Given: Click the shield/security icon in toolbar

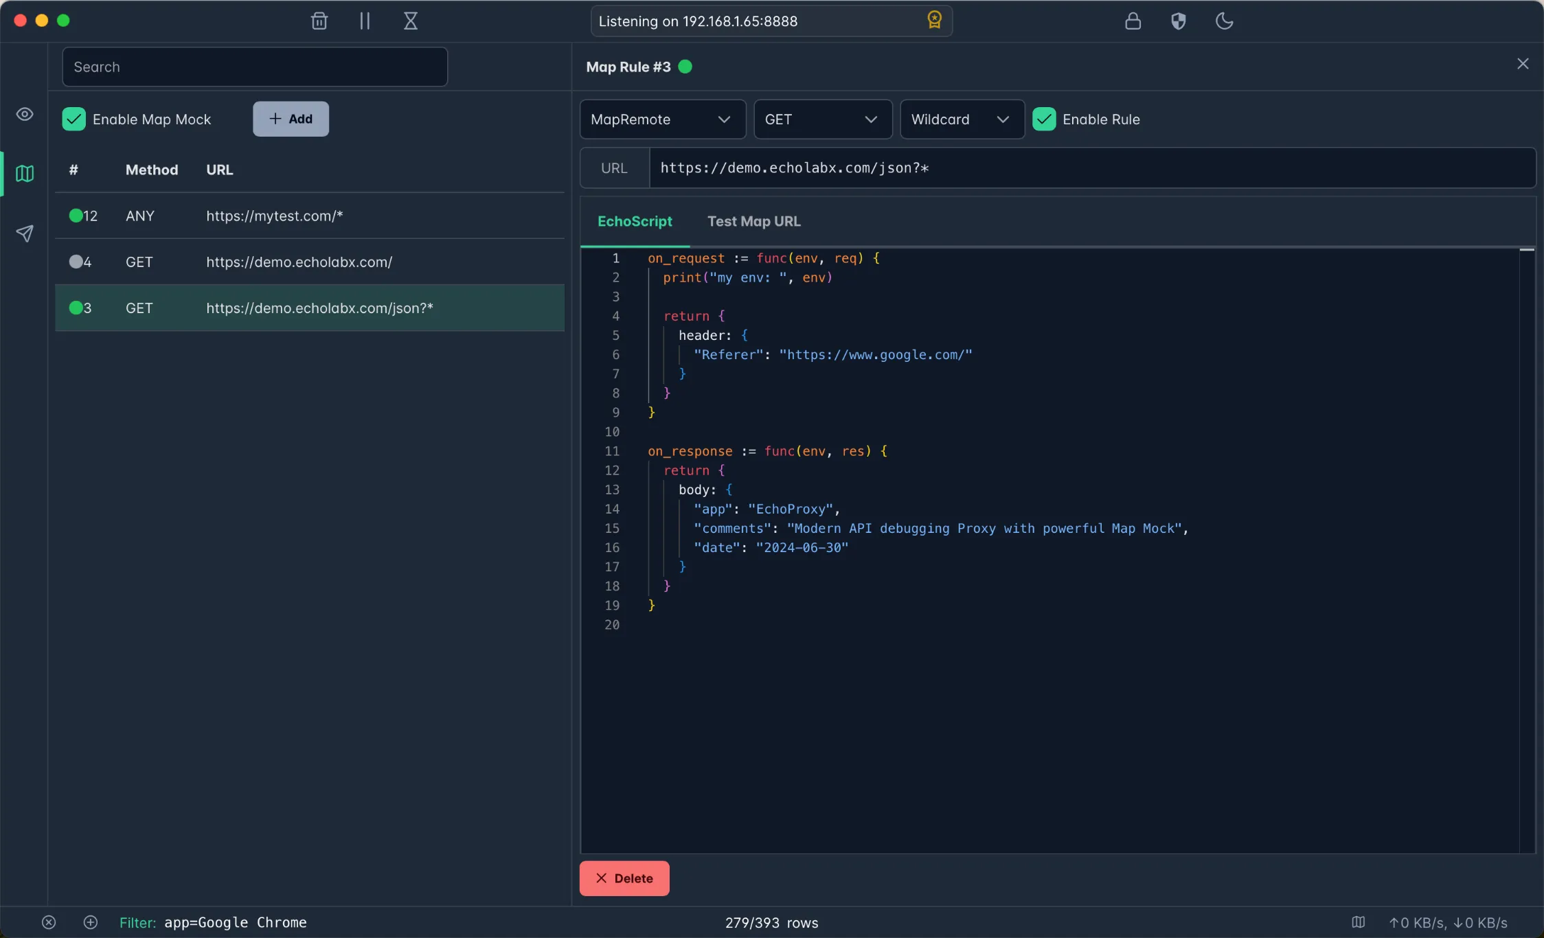Looking at the screenshot, I should [1178, 21].
